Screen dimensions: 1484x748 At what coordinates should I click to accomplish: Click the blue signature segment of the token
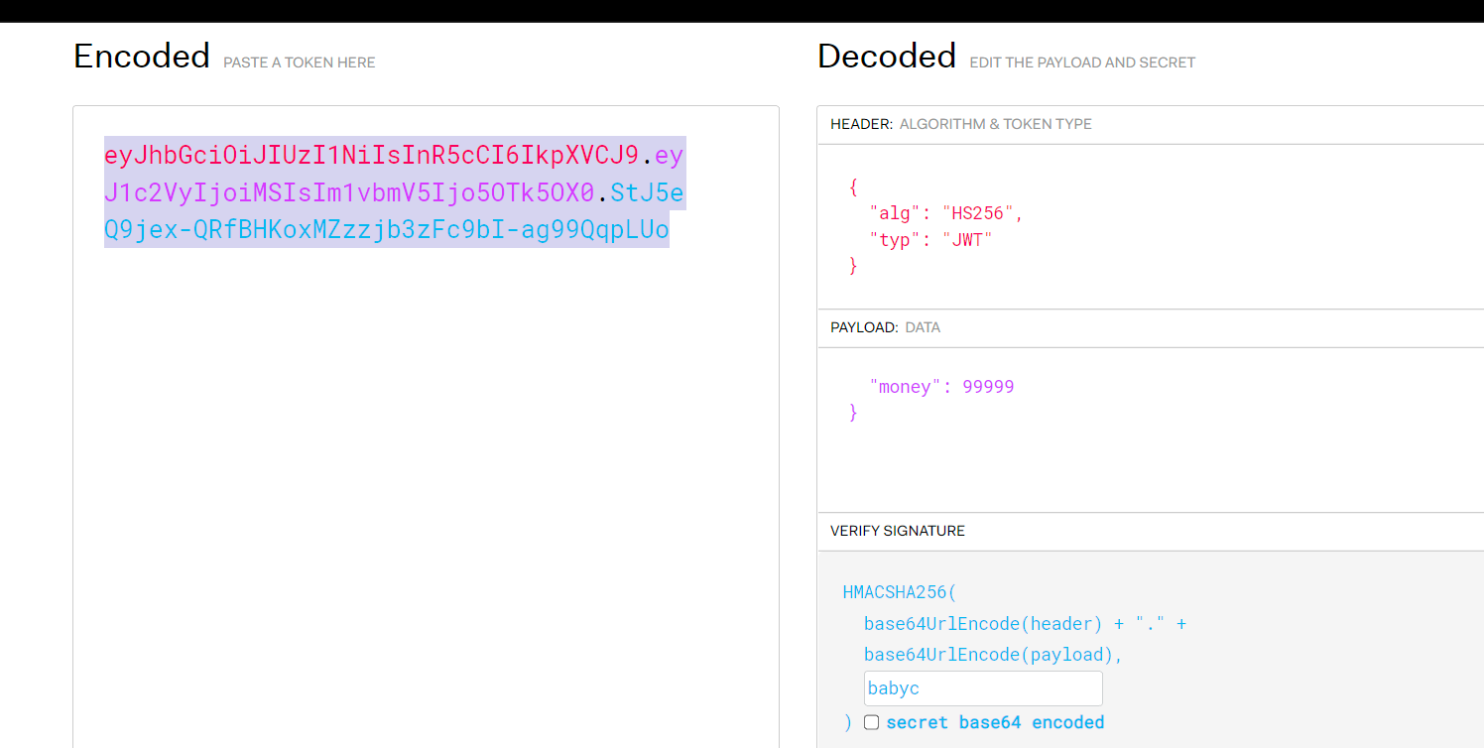tap(386, 230)
